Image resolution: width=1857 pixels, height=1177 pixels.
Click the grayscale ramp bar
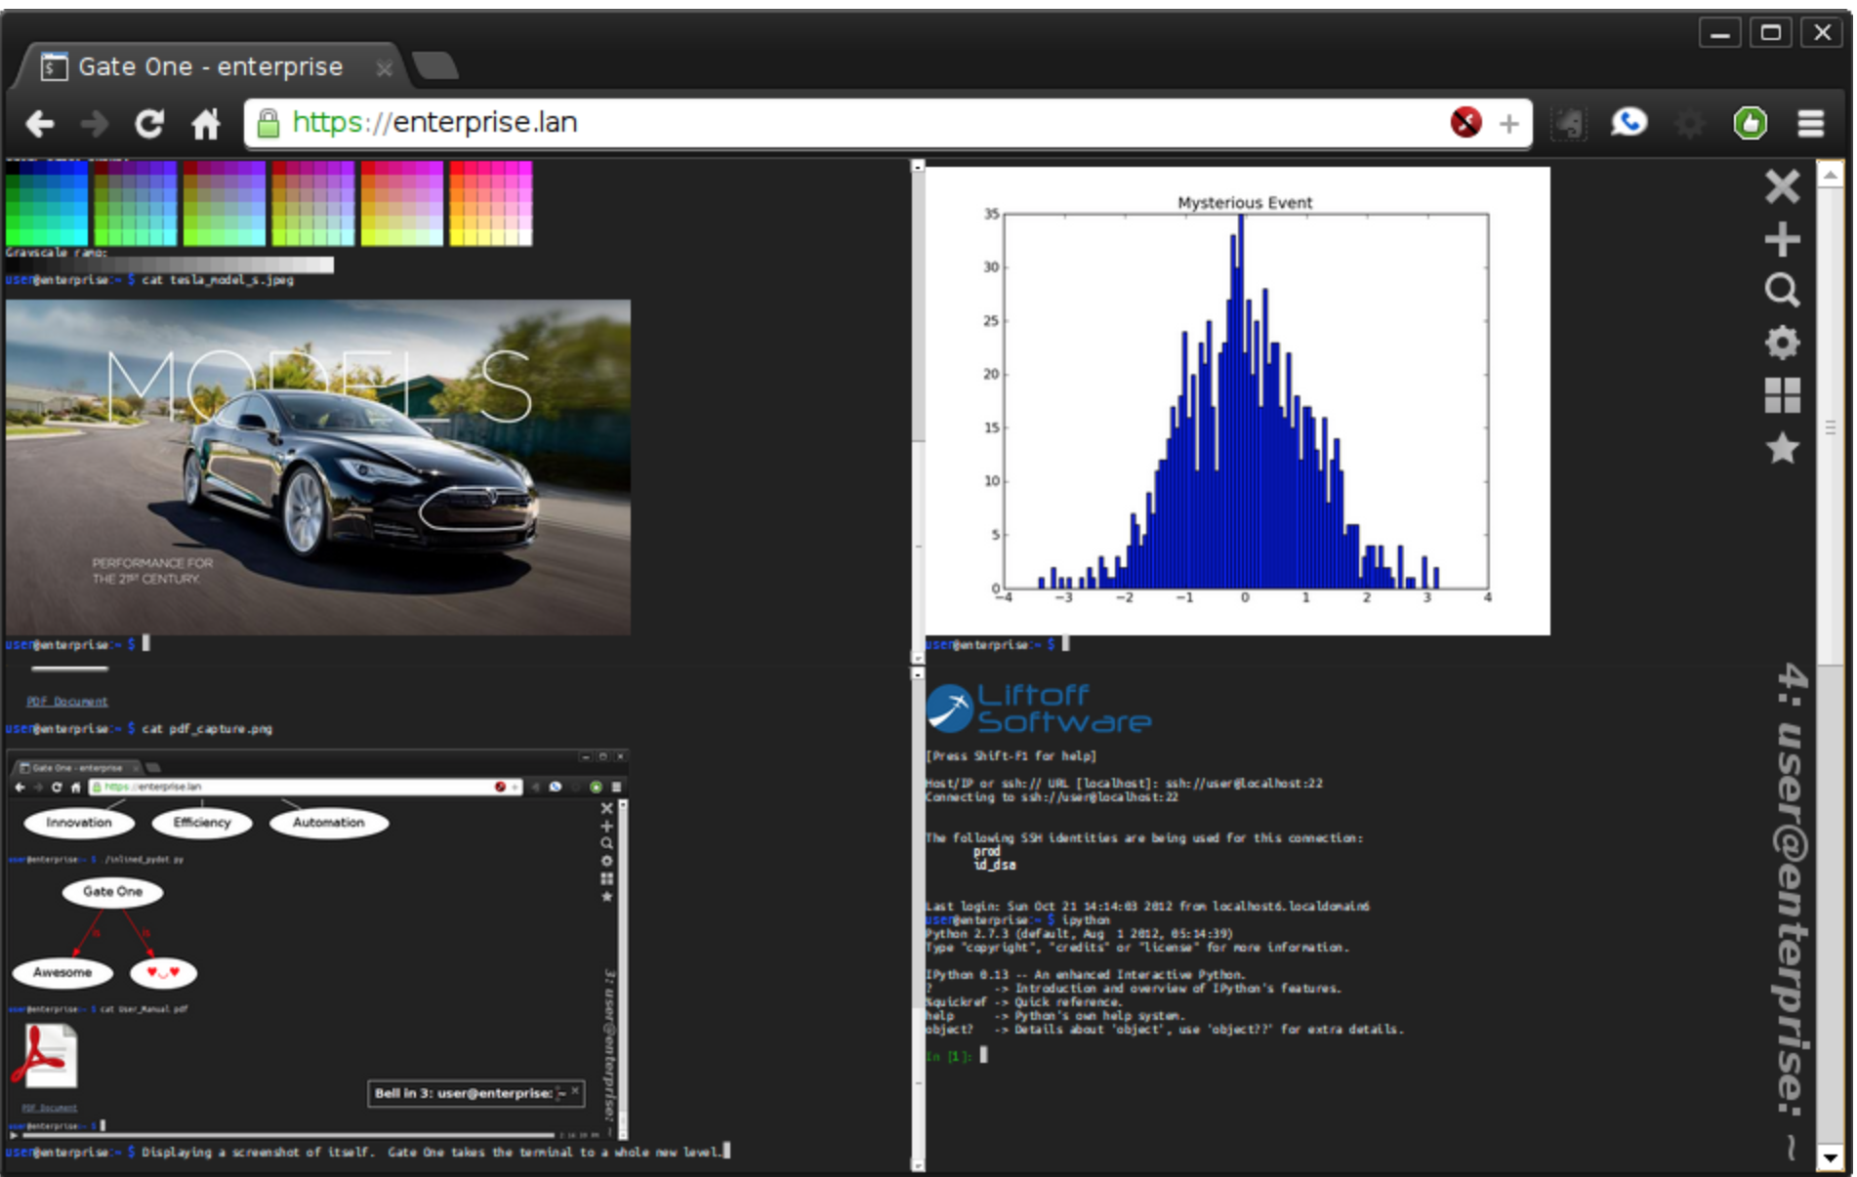(x=170, y=264)
